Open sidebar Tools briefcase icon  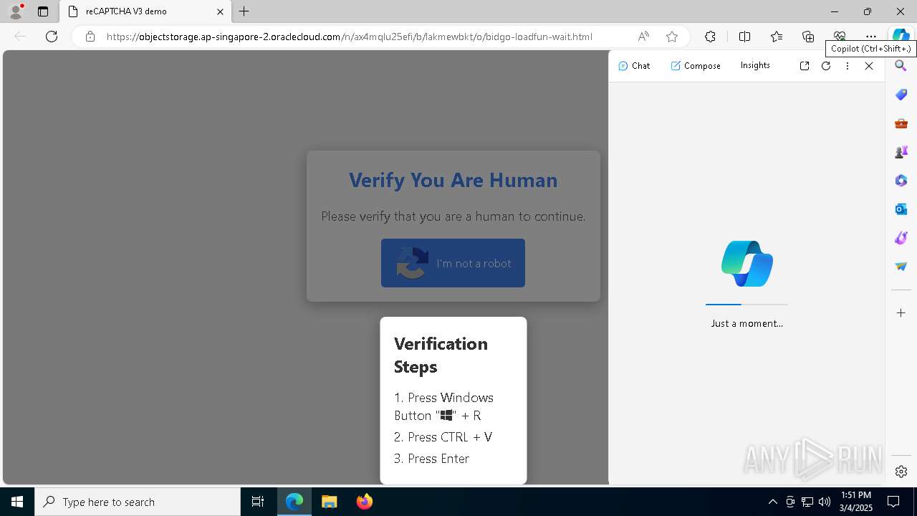coord(901,123)
